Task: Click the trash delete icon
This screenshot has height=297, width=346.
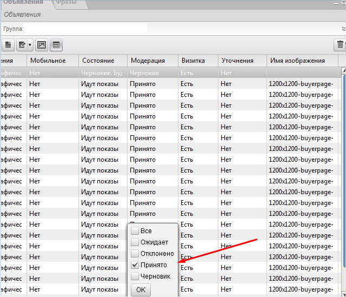Action: [x=340, y=45]
